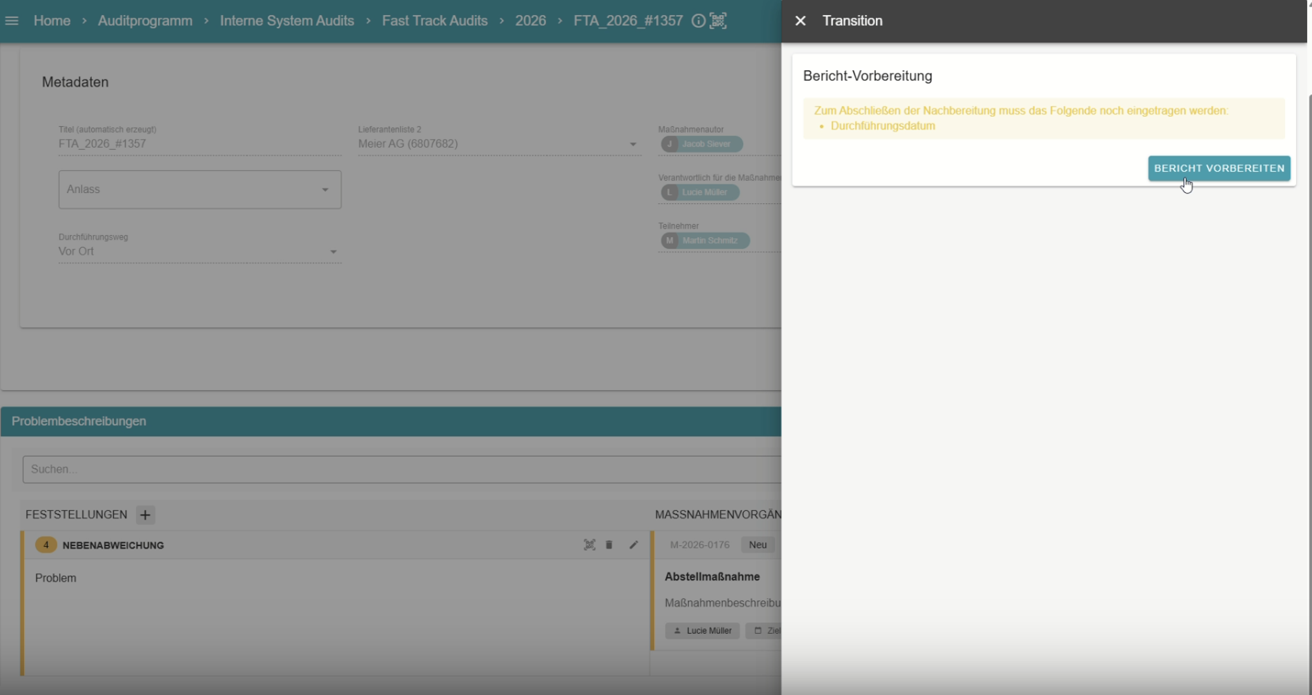Go to Home breadcrumb
1312x695 pixels.
point(52,21)
